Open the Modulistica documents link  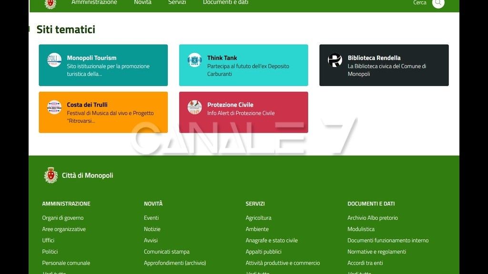coord(361,229)
